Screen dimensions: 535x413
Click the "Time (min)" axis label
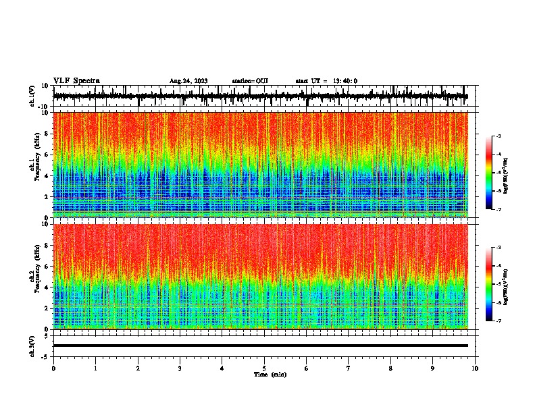pos(270,375)
